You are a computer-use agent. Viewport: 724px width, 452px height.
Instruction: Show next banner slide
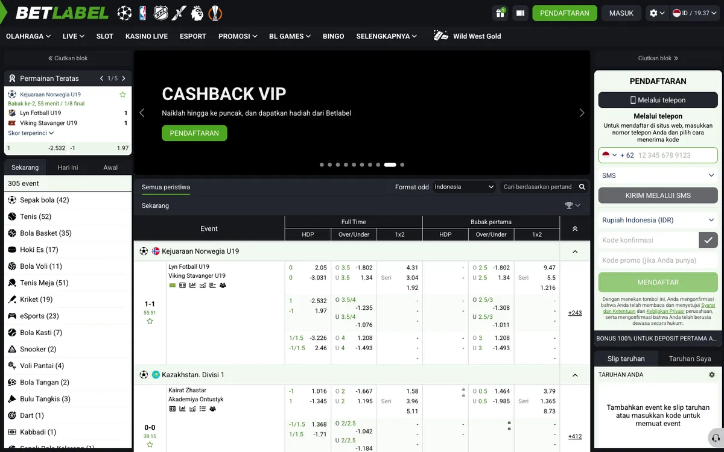[582, 113]
